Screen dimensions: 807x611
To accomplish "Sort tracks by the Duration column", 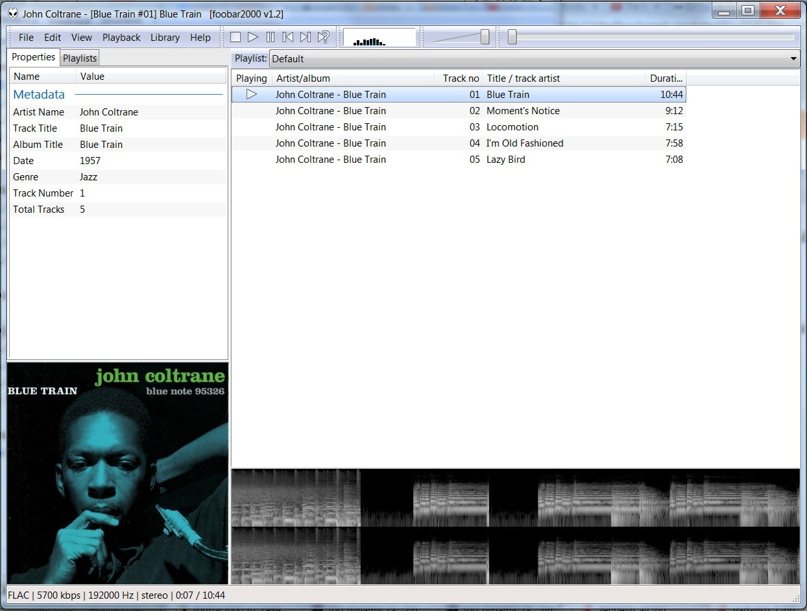I will 666,78.
